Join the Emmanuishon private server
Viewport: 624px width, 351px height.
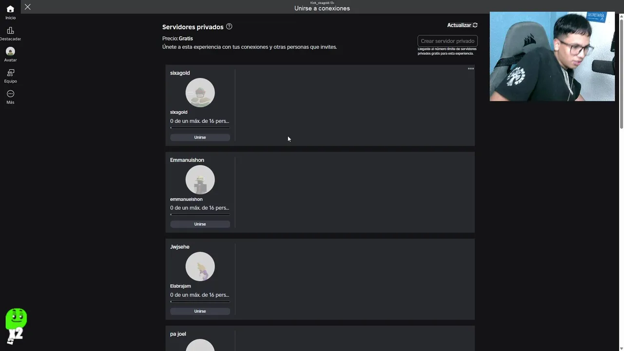(200, 224)
